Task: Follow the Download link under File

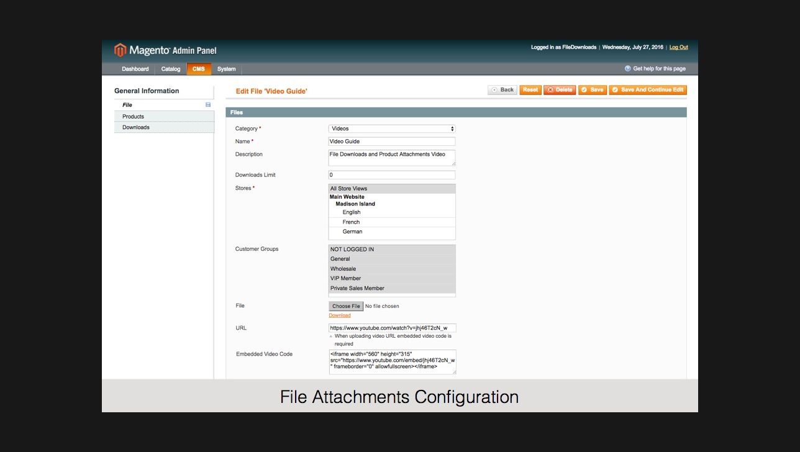Action: tap(340, 315)
